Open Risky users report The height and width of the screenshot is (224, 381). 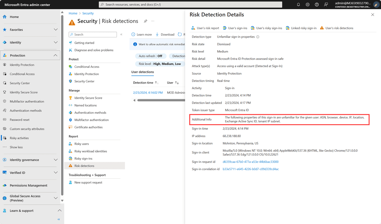coord(82,144)
